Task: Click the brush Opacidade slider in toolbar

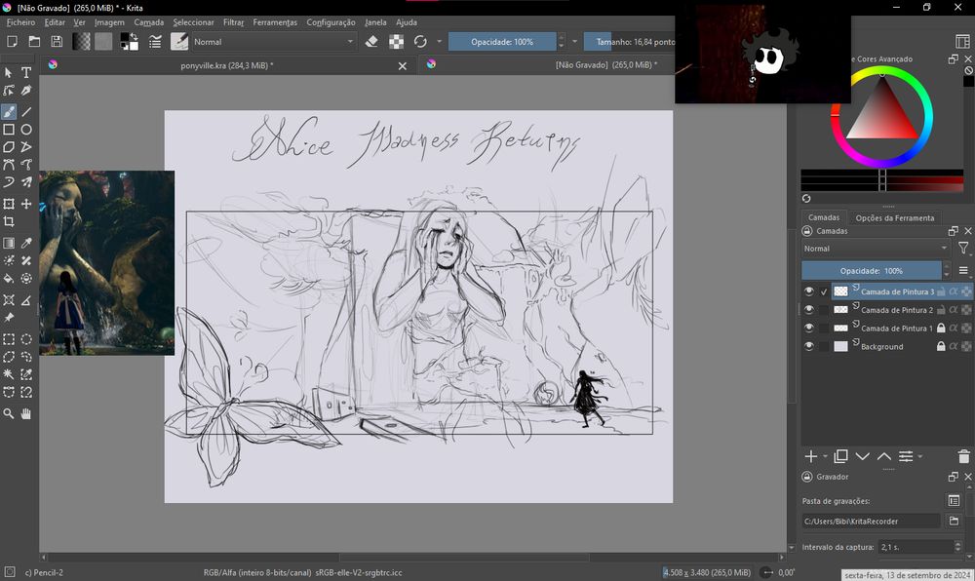Action: pos(502,42)
